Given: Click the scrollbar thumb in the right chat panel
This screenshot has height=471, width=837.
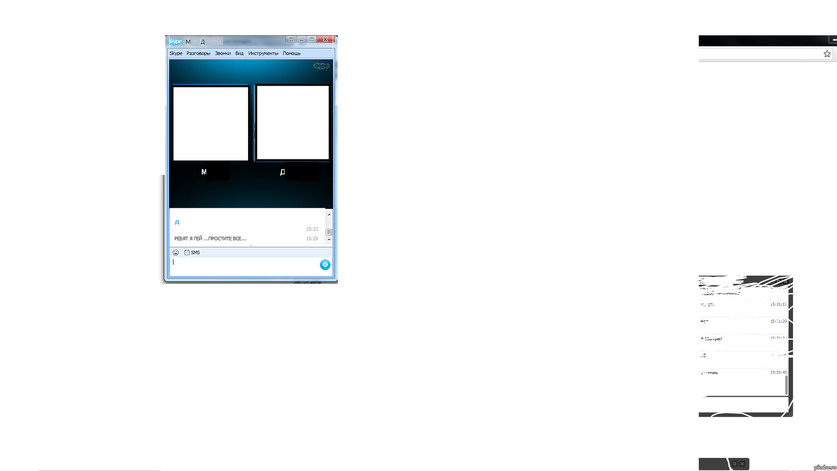Looking at the screenshot, I should [787, 385].
